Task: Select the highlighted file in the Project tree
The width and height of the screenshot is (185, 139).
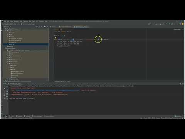Action: click(26, 44)
